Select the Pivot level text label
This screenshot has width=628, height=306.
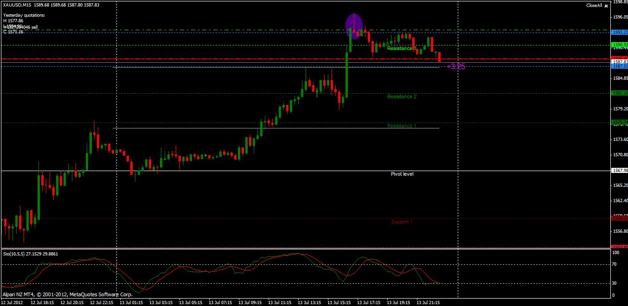[402, 174]
